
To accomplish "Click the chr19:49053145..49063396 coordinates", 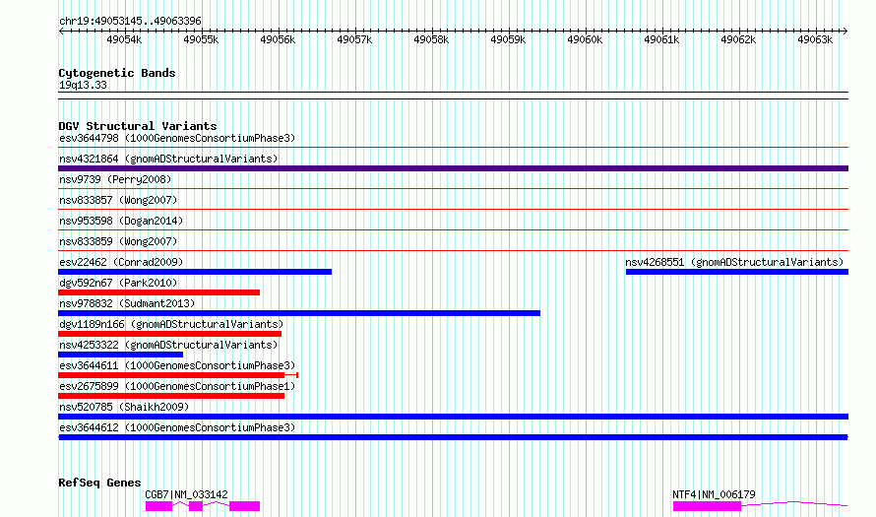I will pyautogui.click(x=130, y=22).
